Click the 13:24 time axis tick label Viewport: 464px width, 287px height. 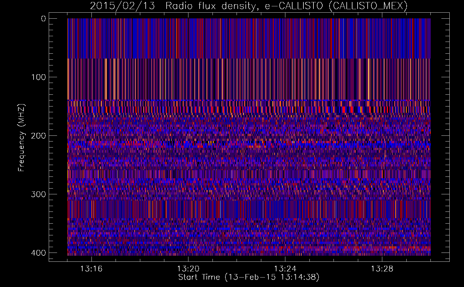[285, 269]
